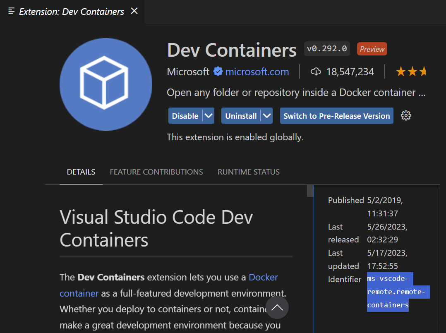446x333 pixels.
Task: Switch to the Details tab
Action: point(81,172)
